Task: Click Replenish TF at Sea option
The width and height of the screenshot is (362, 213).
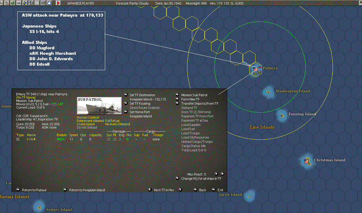Action: click(x=195, y=120)
